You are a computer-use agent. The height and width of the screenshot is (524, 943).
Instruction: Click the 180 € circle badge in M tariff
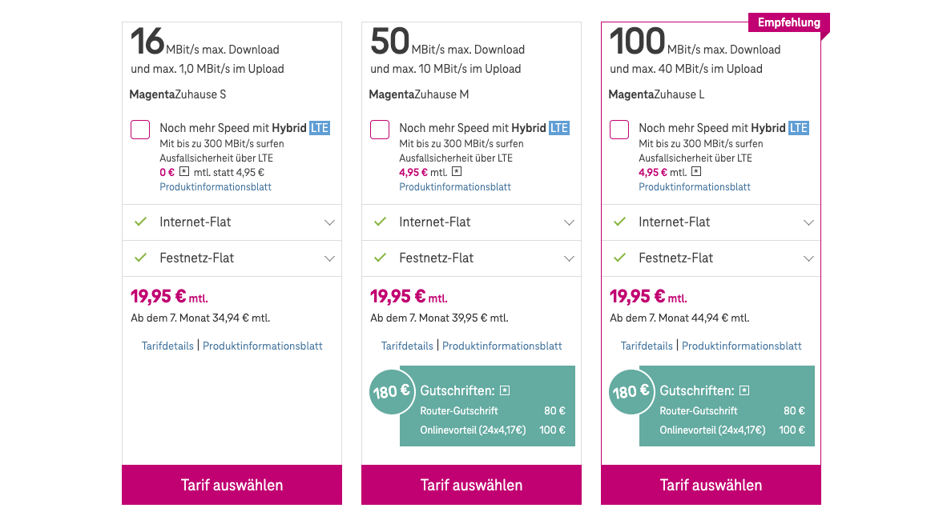click(x=392, y=392)
